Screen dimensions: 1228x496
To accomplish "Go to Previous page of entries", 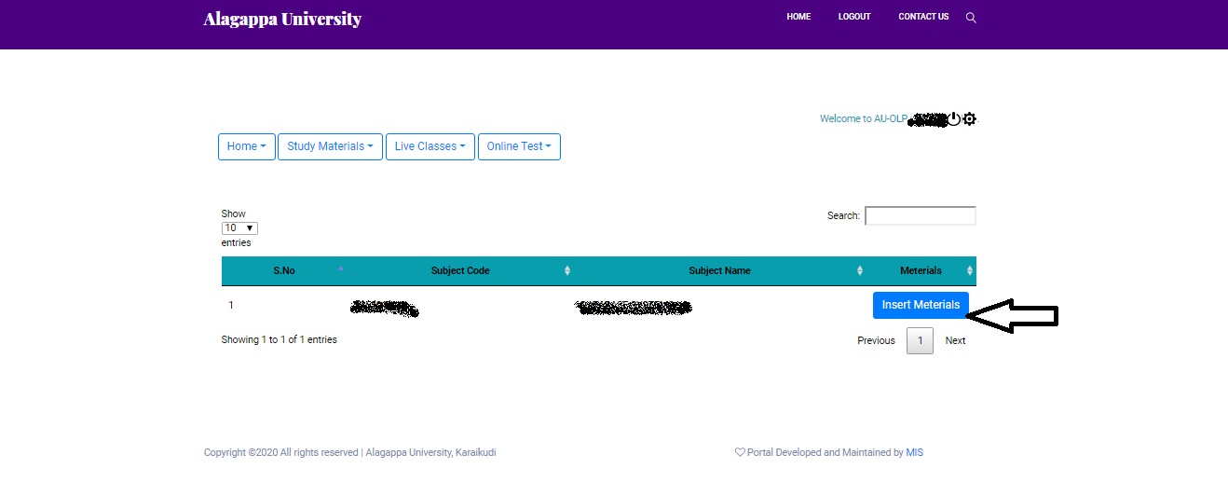I will pos(876,340).
